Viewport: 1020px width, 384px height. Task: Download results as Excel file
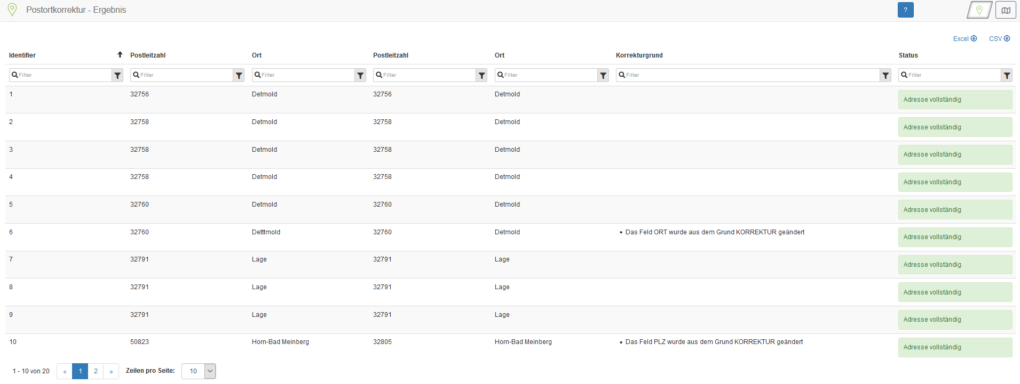point(964,39)
